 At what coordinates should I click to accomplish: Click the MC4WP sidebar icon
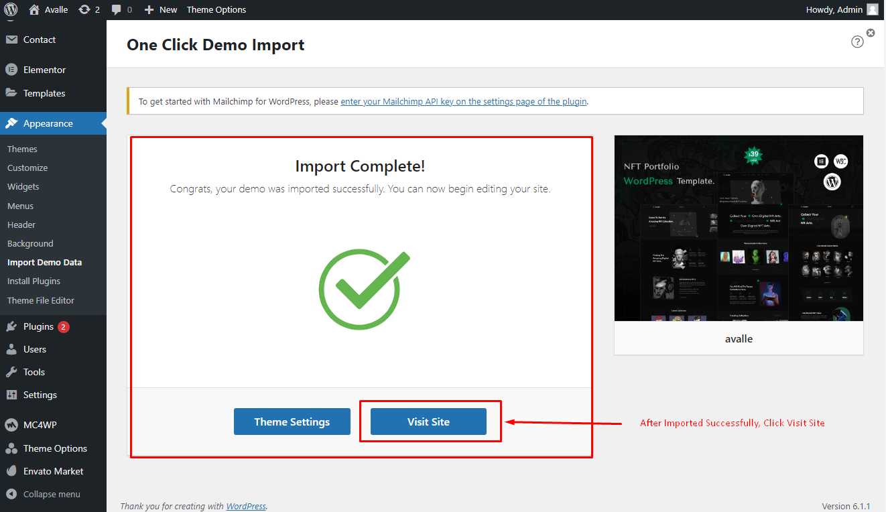coord(11,425)
